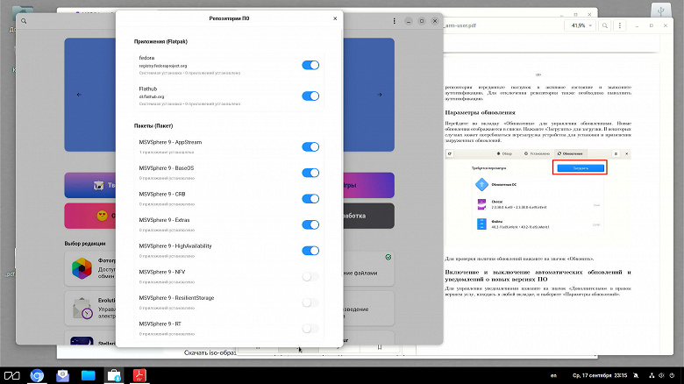Click the MSVSphere 9 - CRB label
This screenshot has width=684, height=384.
pyautogui.click(x=162, y=194)
